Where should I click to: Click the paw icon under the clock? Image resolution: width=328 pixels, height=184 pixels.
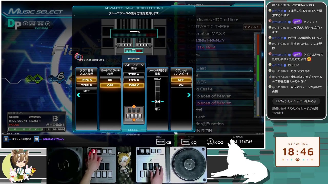pyautogui.click(x=298, y=160)
